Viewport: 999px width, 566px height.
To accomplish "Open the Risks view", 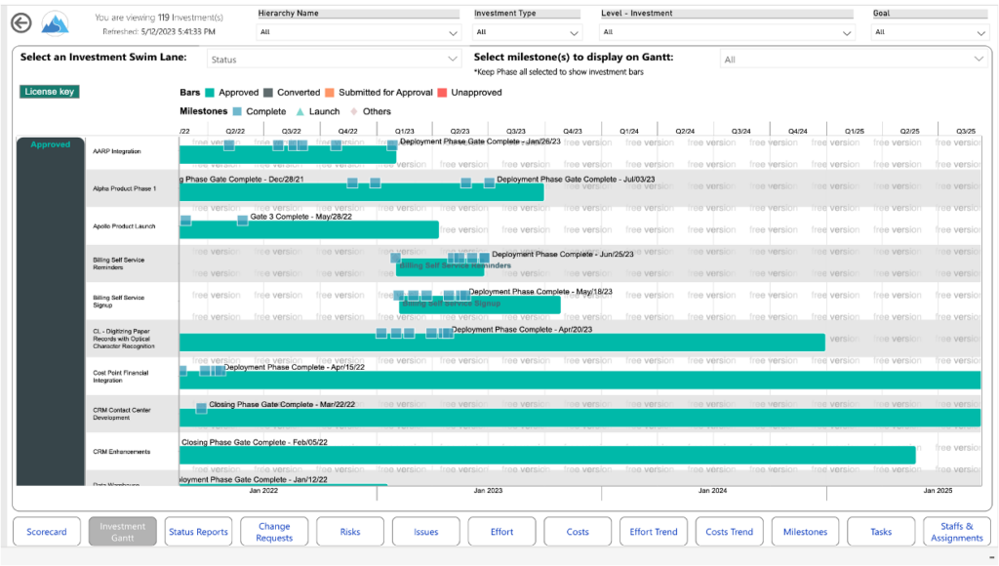I will [349, 532].
